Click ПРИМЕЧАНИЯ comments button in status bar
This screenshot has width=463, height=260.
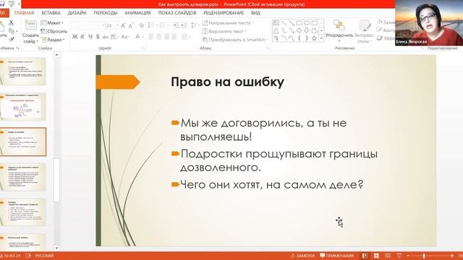[x=336, y=256]
